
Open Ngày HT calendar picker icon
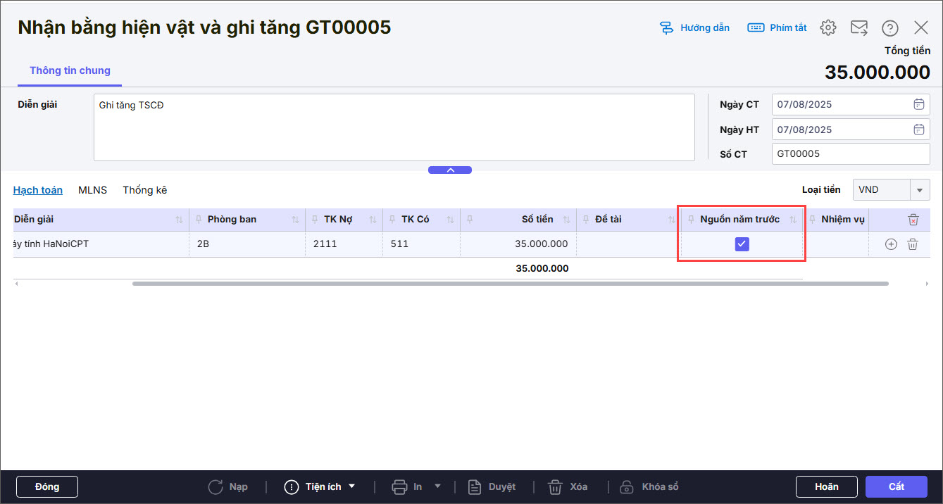tap(918, 130)
